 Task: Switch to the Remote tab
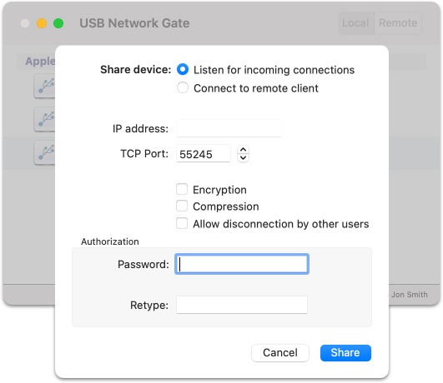tap(398, 22)
